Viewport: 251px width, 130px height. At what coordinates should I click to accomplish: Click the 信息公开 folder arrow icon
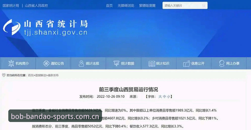click(x=187, y=64)
